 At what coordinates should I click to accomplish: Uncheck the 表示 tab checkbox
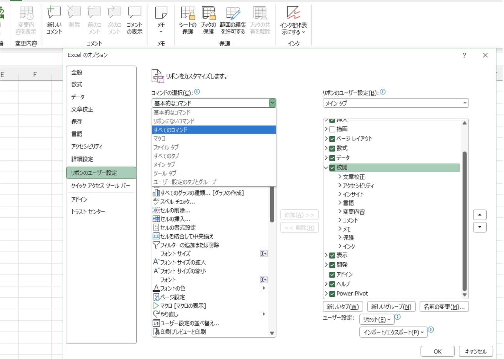332,255
